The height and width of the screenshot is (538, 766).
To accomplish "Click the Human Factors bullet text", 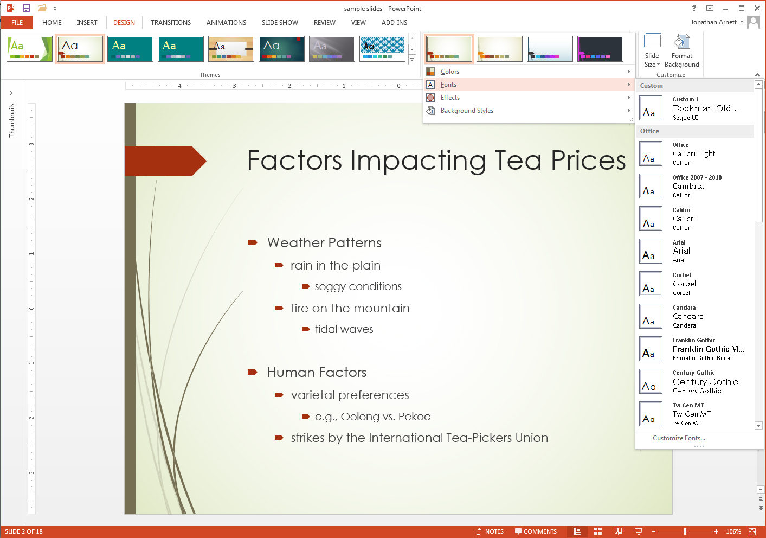I will (317, 372).
